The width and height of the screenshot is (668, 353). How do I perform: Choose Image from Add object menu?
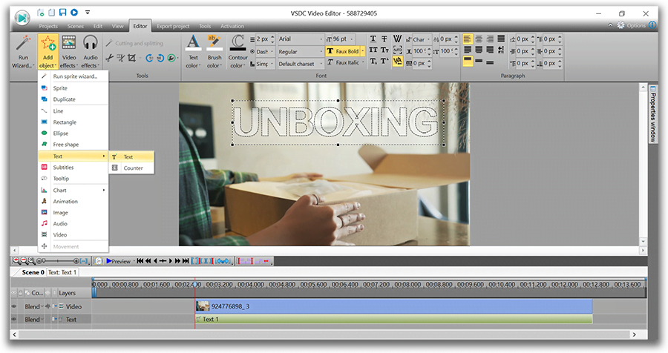[73, 213]
